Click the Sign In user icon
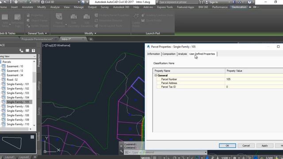The height and width of the screenshot is (159, 283). point(207,2)
